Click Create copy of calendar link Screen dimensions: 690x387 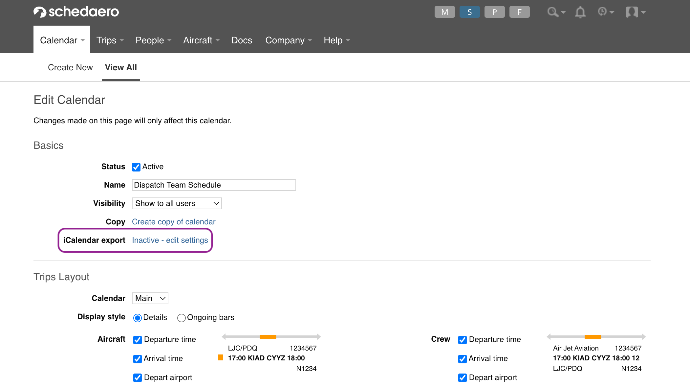[174, 222]
